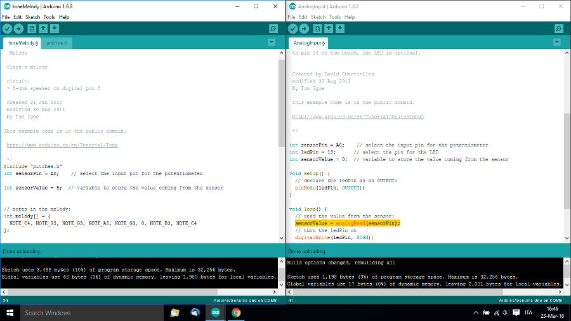Click the int melody[] = { line
The image size is (571, 321).
(x=27, y=216)
